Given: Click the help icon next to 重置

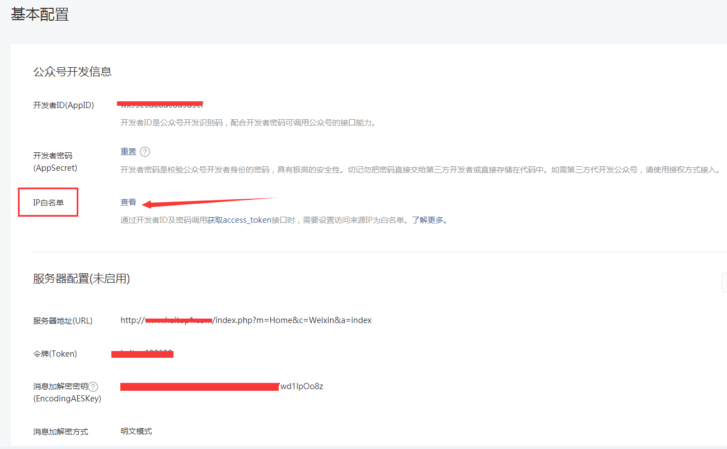Looking at the screenshot, I should (x=145, y=152).
